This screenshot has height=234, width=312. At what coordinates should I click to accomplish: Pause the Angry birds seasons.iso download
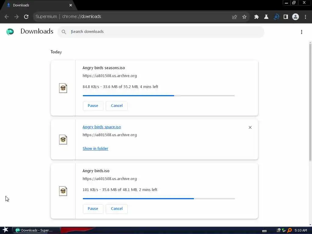pyautogui.click(x=93, y=106)
